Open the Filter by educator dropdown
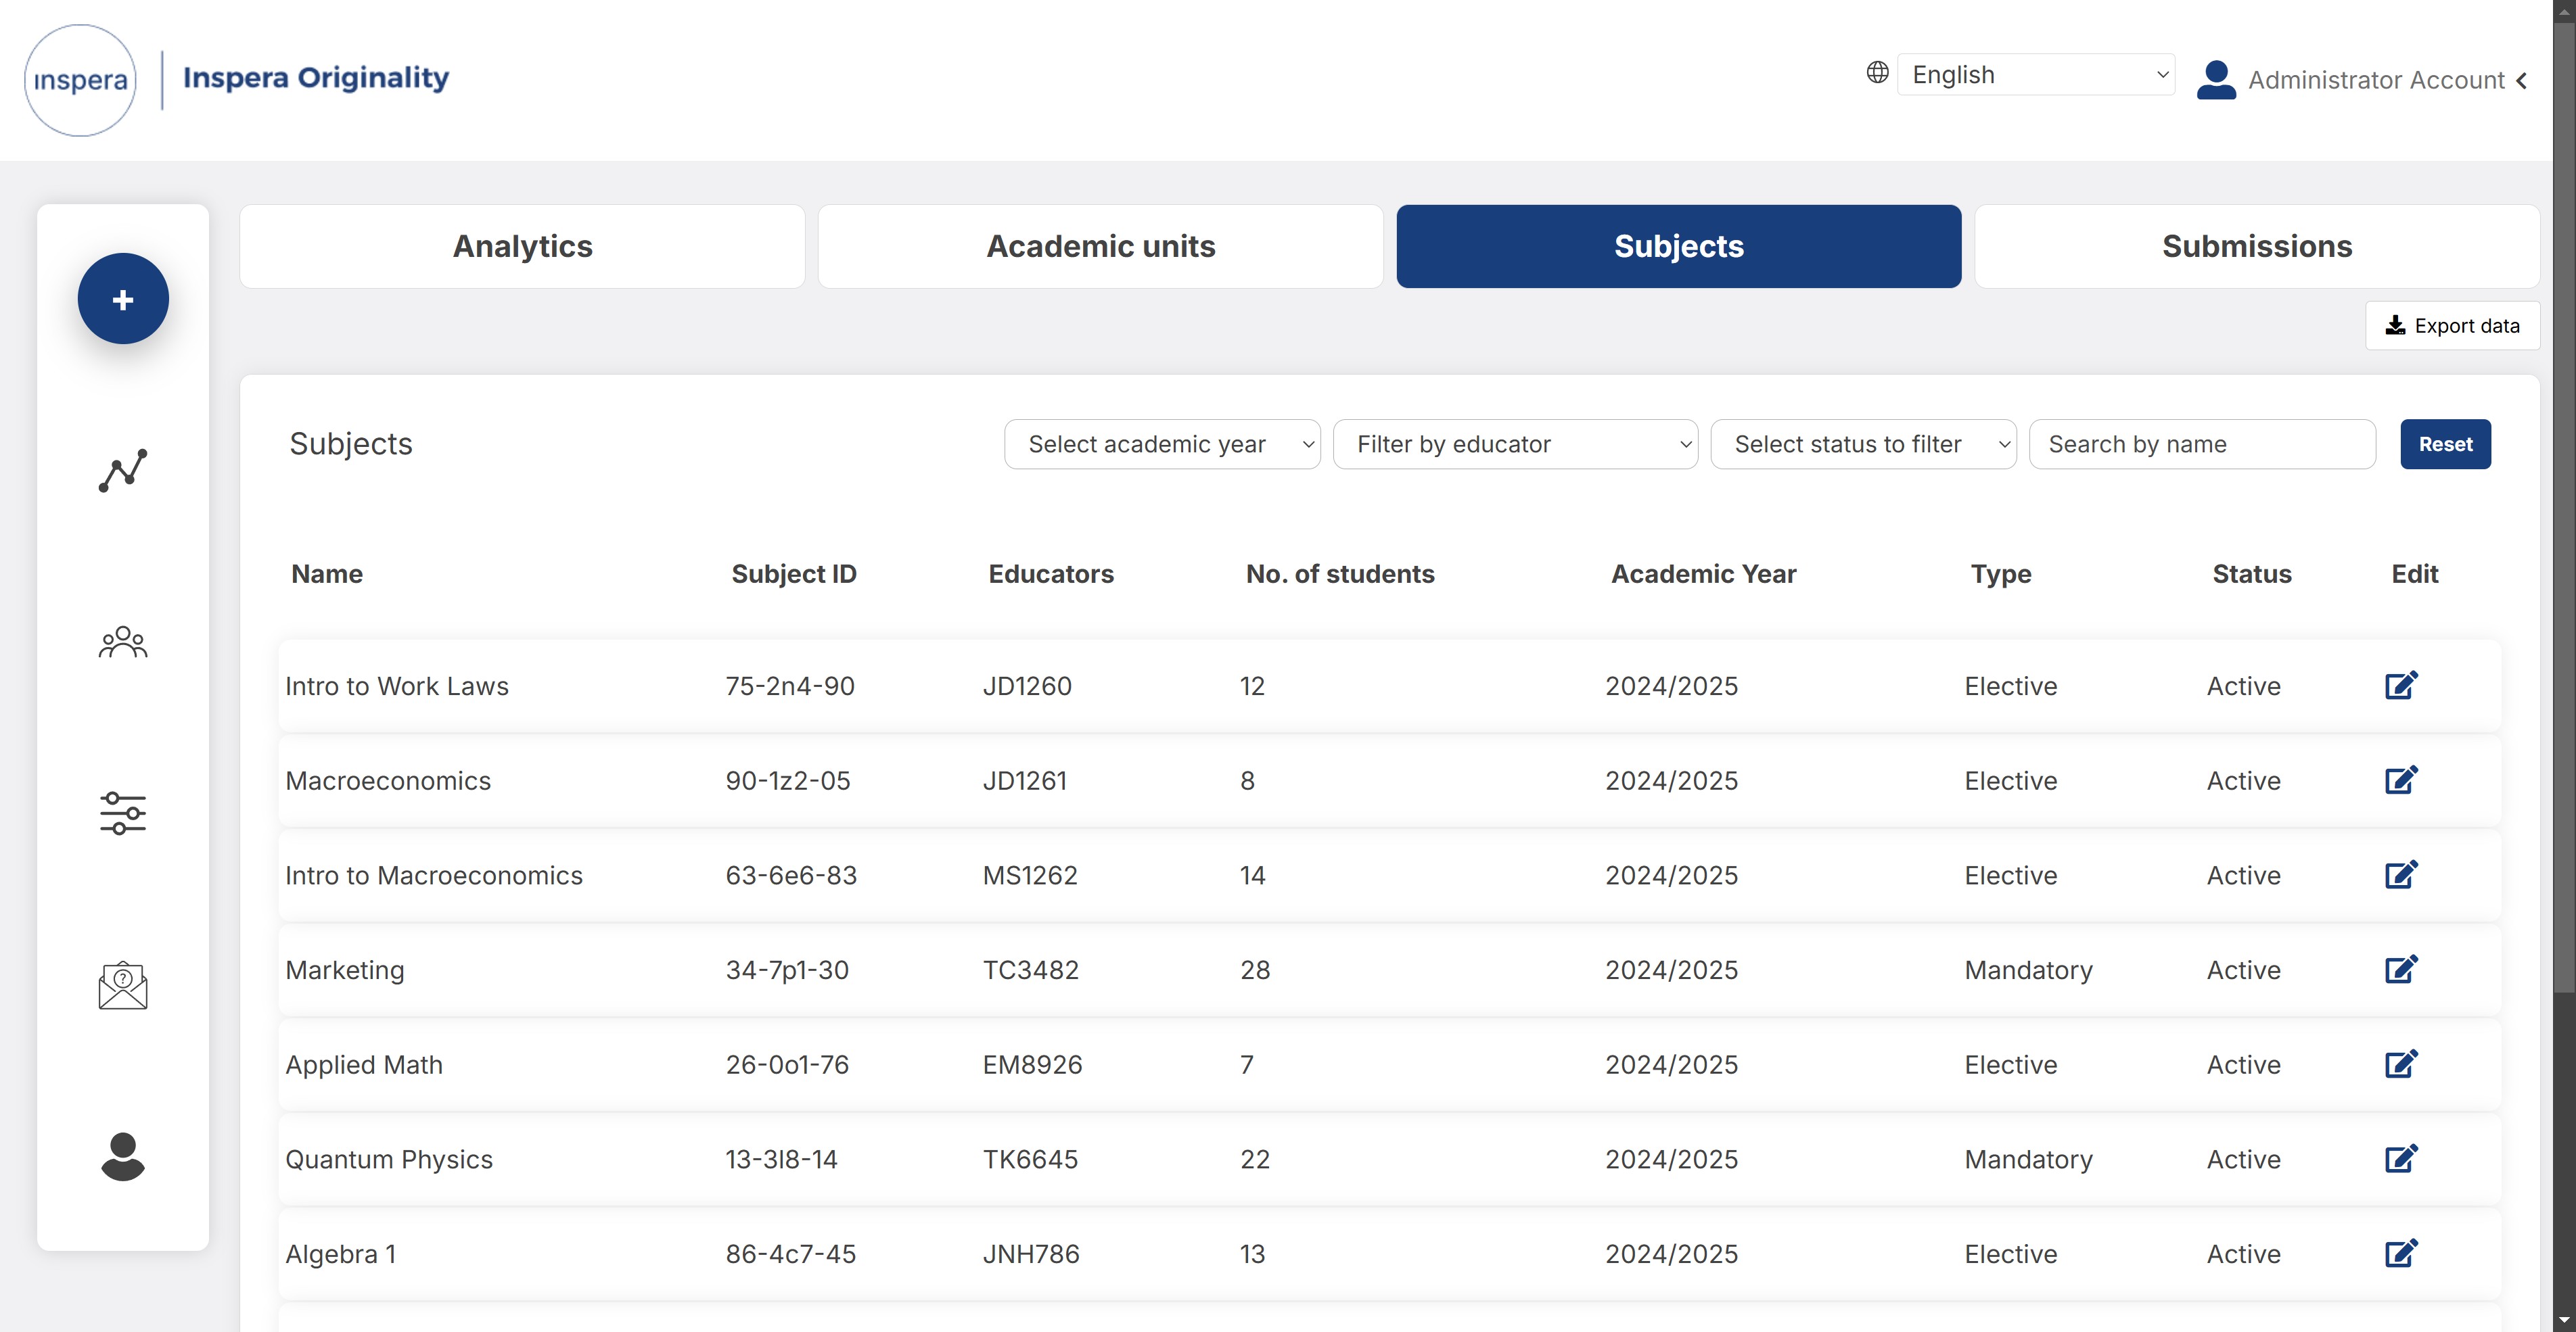 1515,444
